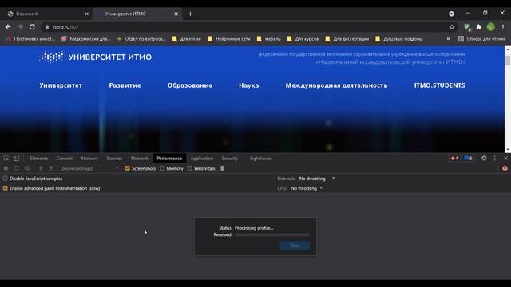The image size is (511, 287).
Task: Open the Chrome profile avatar
Action: 491,27
